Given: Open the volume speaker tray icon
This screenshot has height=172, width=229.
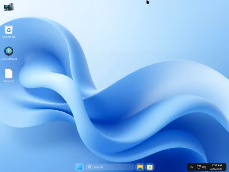Looking at the screenshot, I should point(204,167).
